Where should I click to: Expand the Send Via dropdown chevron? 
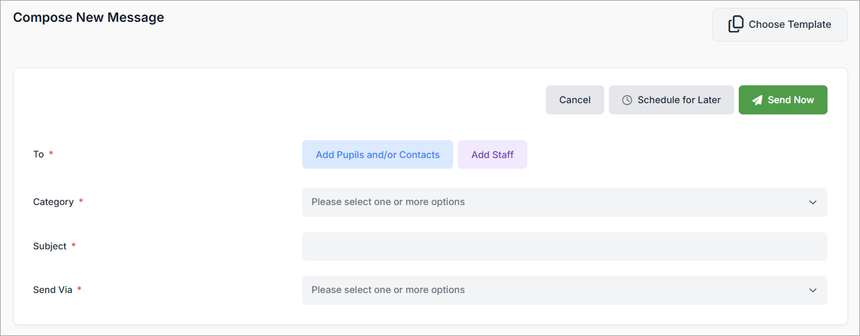tap(813, 290)
